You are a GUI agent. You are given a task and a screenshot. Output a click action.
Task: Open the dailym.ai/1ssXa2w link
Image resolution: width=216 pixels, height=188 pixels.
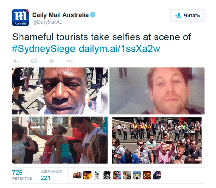pos(119,48)
